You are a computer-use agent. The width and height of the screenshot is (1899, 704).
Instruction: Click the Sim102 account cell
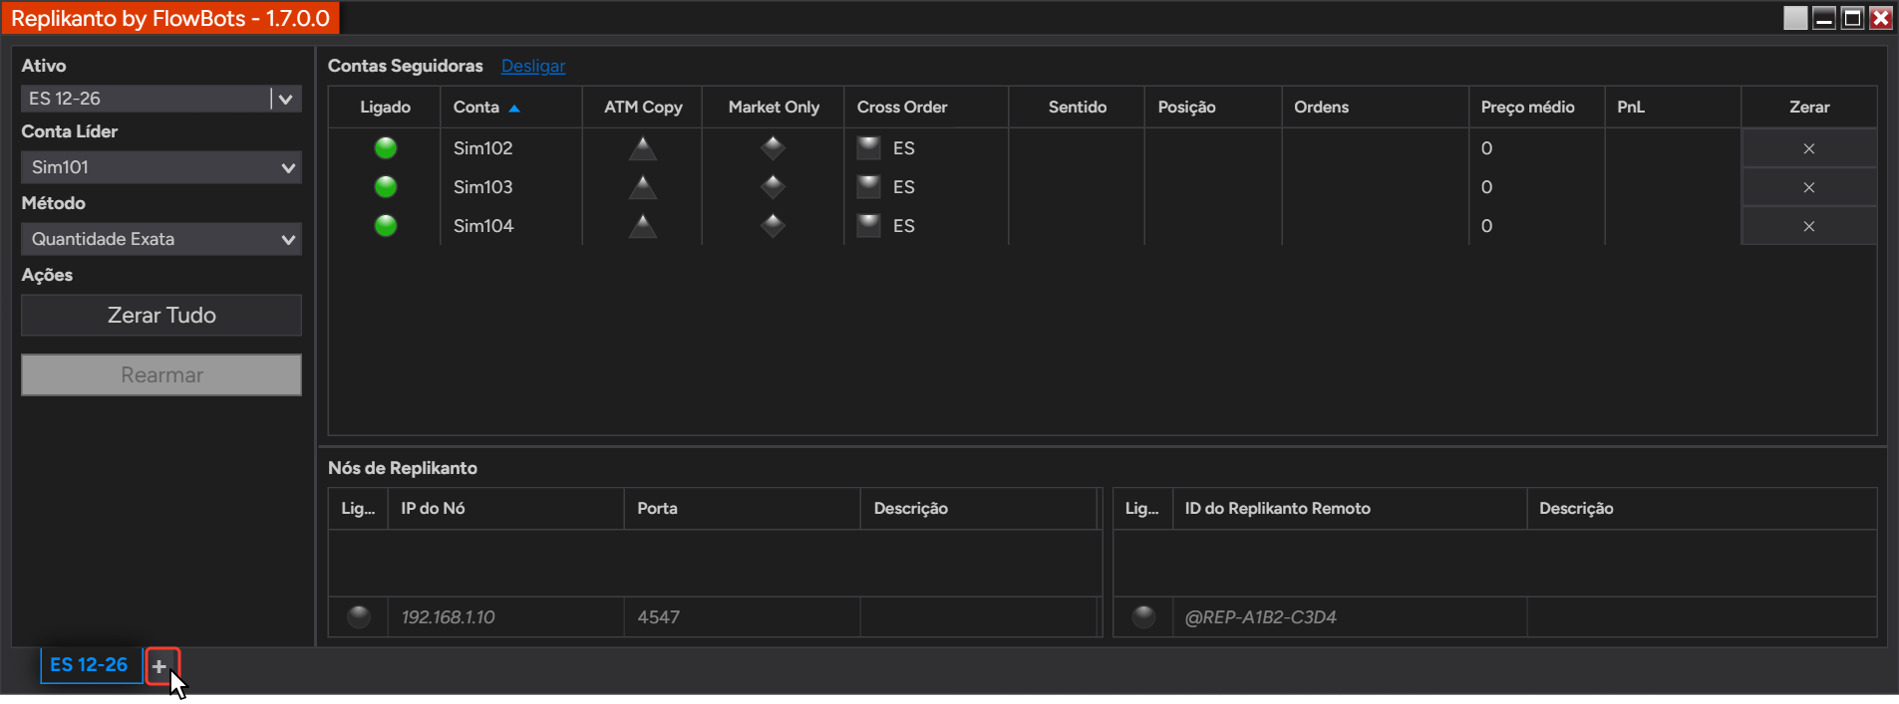click(x=511, y=148)
